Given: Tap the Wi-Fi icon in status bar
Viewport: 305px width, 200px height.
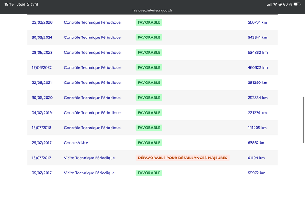Looking at the screenshot, I should 275,4.
